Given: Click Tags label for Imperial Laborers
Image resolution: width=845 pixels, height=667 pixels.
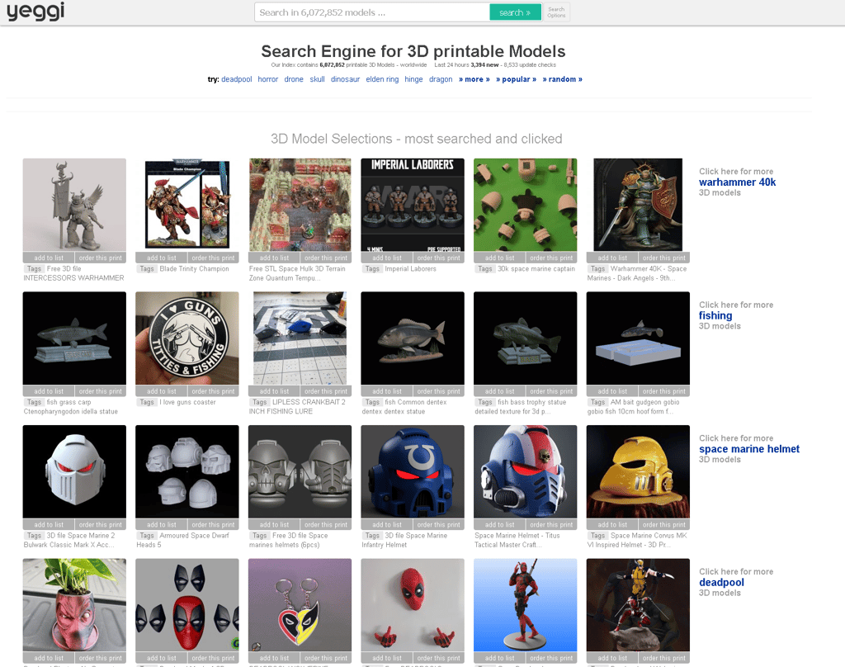Looking at the screenshot, I should click(x=372, y=268).
